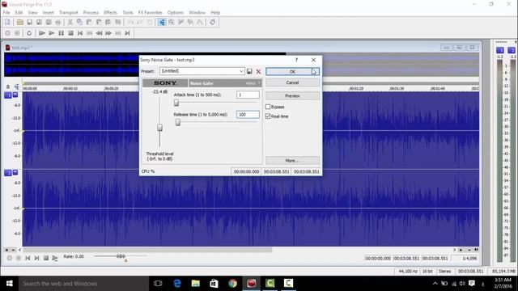This screenshot has height=291, width=518.
Task: Click the More... button
Action: click(292, 160)
